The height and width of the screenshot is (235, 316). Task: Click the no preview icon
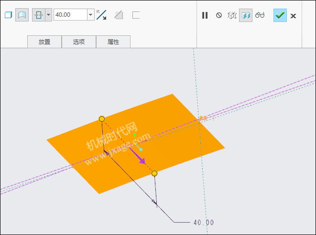point(219,15)
